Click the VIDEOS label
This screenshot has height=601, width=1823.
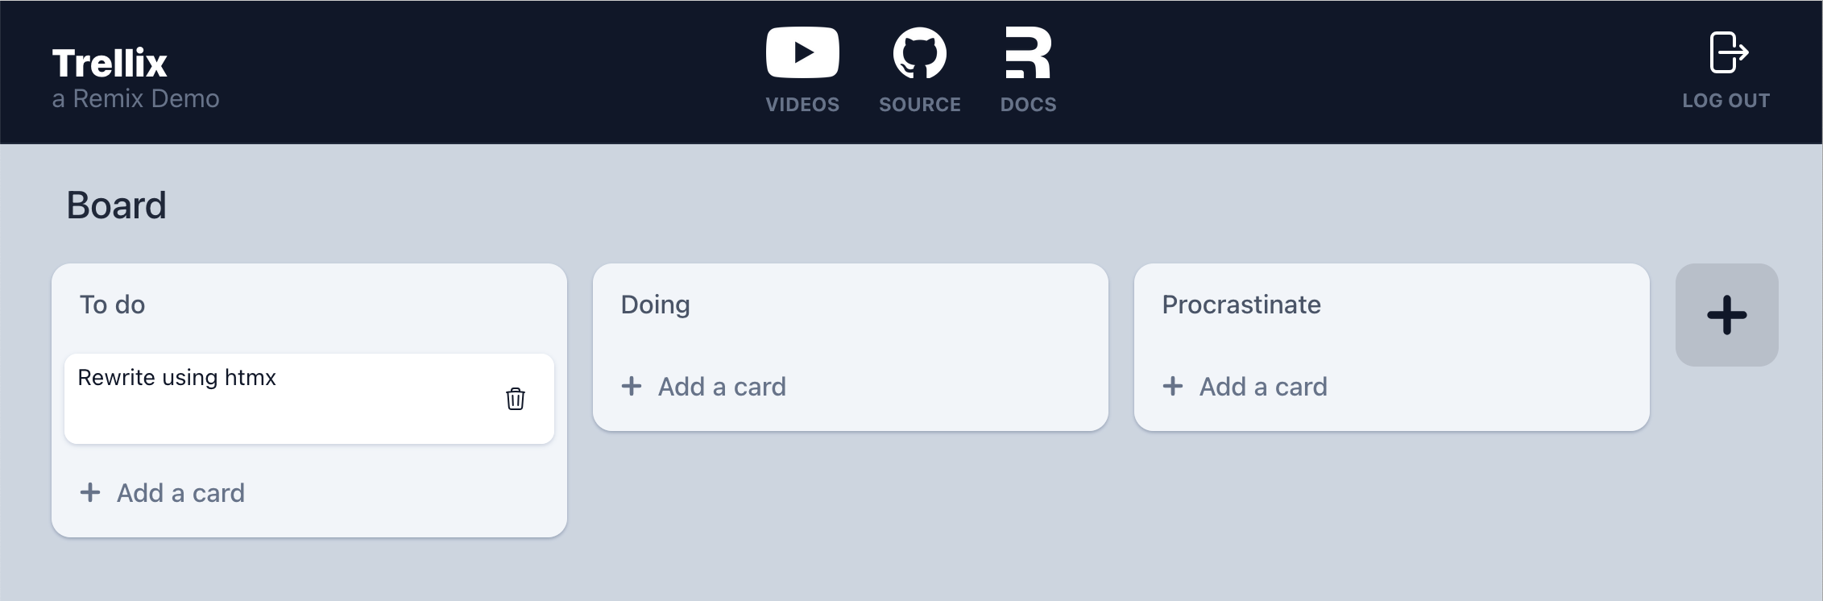coord(802,104)
